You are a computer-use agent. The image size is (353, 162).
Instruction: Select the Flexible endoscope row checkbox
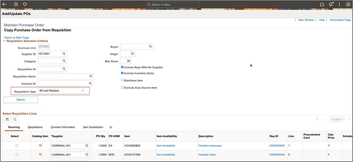click(17, 146)
